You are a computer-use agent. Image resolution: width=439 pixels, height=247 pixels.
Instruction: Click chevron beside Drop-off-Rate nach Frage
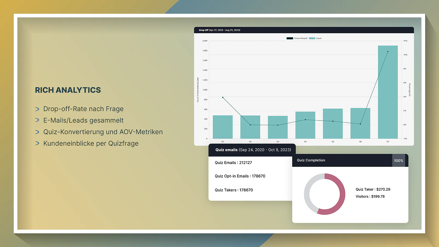[x=37, y=109]
